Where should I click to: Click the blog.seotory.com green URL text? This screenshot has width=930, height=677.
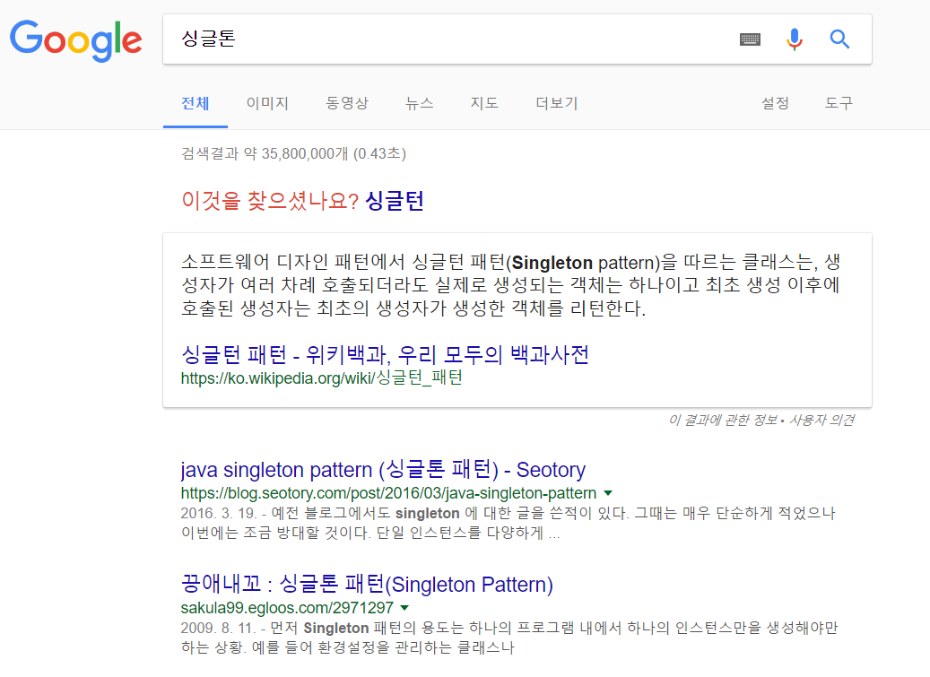pos(388,493)
